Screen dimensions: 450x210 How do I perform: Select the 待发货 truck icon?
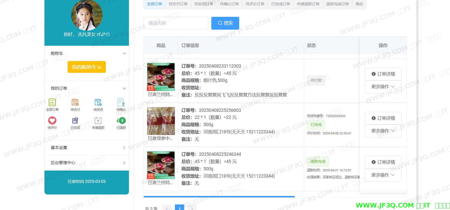pyautogui.click(x=98, y=102)
